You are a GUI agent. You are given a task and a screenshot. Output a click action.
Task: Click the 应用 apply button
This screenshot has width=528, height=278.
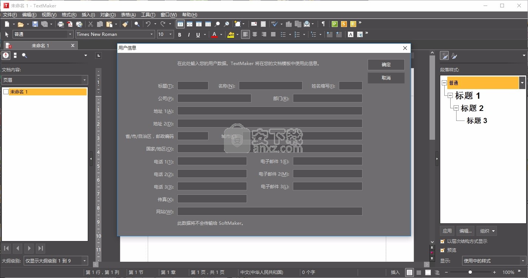click(447, 231)
